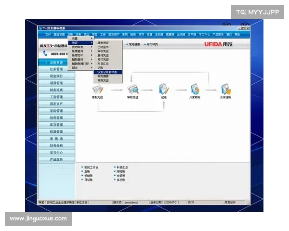Expand the 辅助账簿打印 submenu arrow
Image resolution: width=289 pixels, height=231 pixels.
click(x=92, y=64)
